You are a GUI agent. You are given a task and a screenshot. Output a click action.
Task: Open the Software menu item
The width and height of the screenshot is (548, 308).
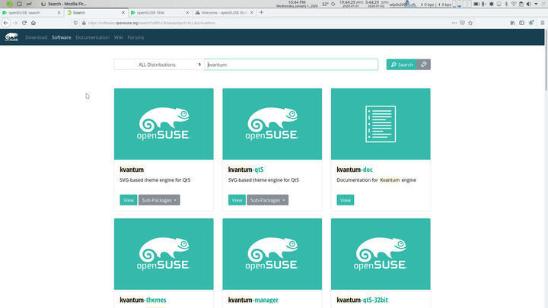pos(62,37)
